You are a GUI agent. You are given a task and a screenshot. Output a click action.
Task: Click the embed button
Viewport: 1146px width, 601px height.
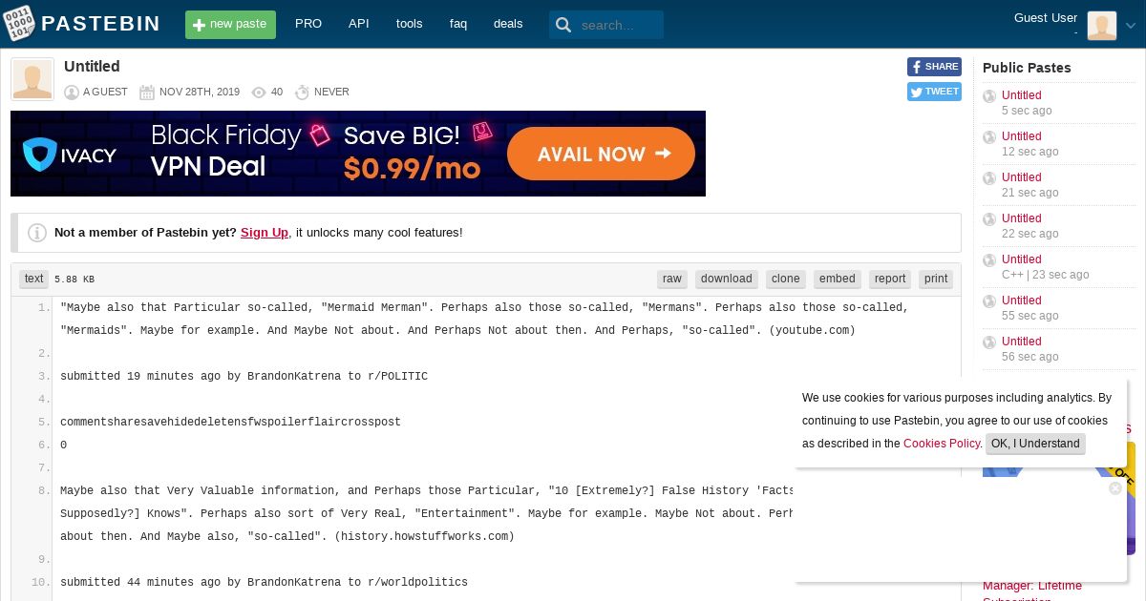838,279
